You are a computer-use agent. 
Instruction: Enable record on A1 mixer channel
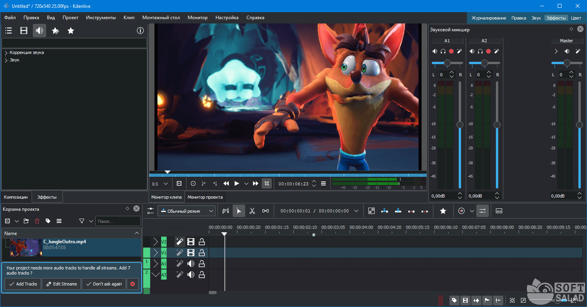[451, 51]
